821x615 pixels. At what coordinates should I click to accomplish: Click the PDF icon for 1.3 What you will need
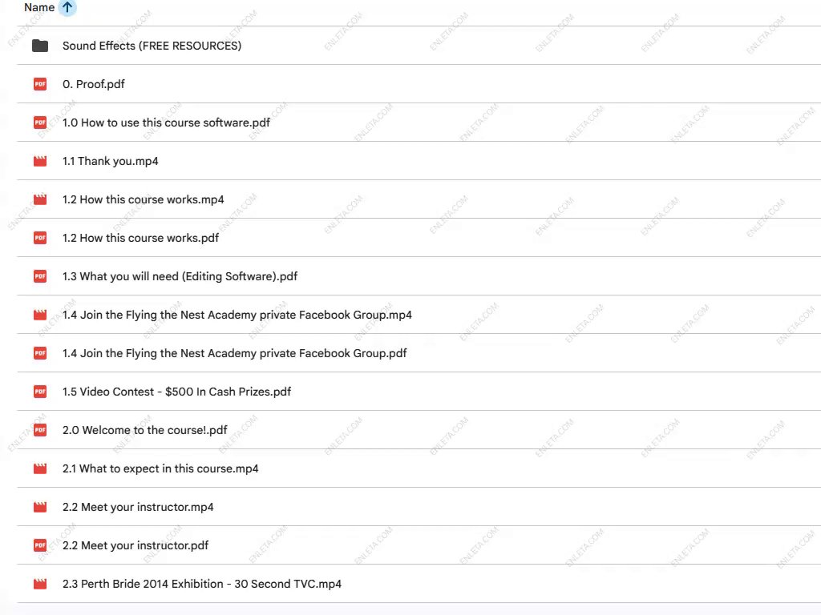coord(40,276)
